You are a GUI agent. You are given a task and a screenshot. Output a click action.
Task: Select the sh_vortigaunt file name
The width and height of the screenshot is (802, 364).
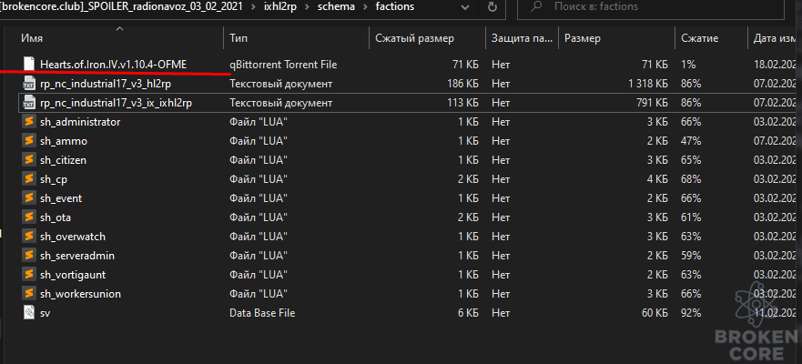pos(73,275)
